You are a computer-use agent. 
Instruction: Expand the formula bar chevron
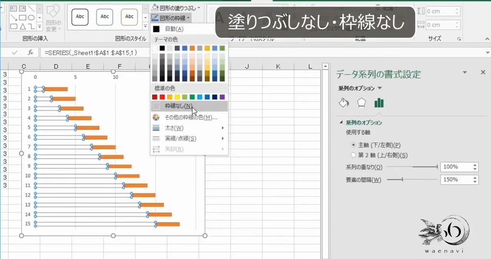(488, 53)
